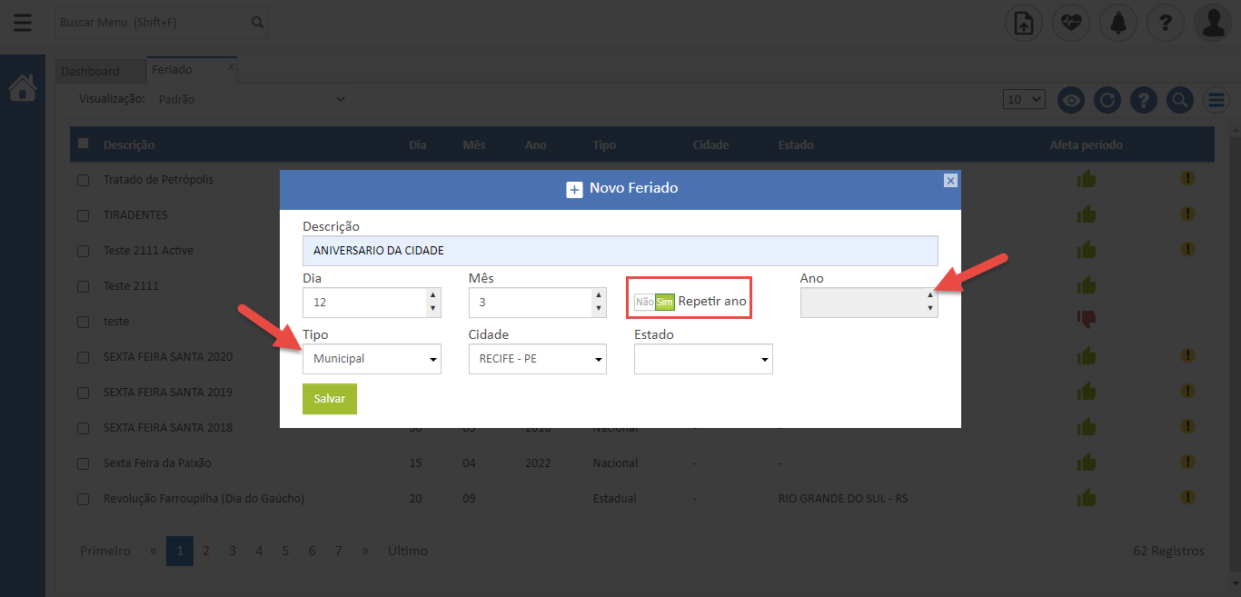Screen dimensions: 1241x597
Task: Select all rows with header checkbox
Action: click(84, 144)
